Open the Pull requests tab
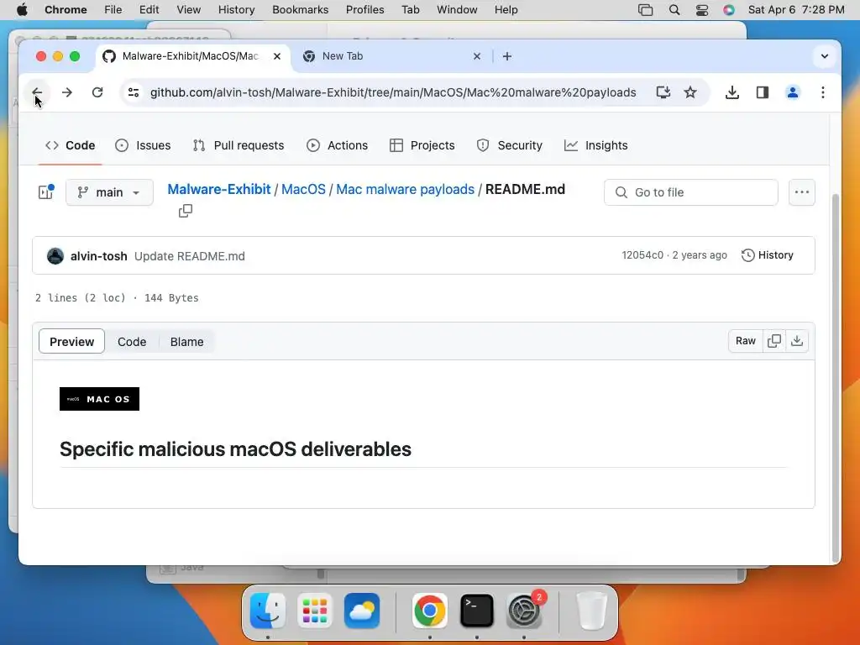Image resolution: width=860 pixels, height=645 pixels. pos(239,145)
